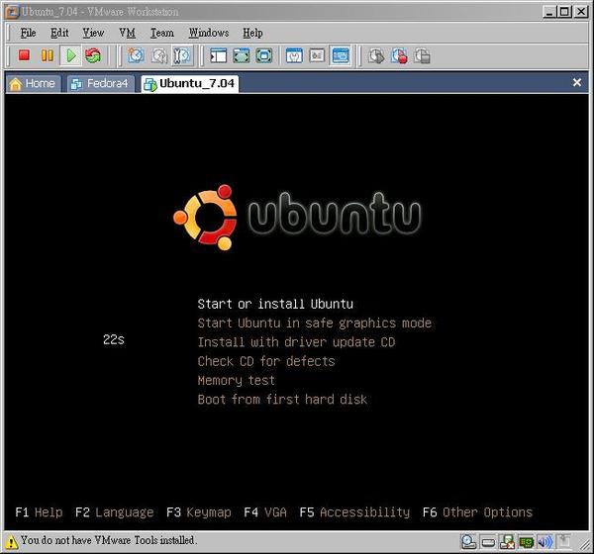Click the CD-ROM drive status bar icon
594x554 pixels.
pos(488,543)
